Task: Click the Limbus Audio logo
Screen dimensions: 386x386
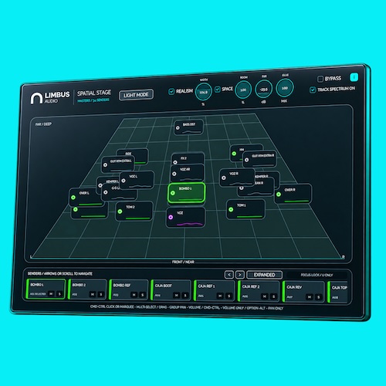Action: click(50, 98)
